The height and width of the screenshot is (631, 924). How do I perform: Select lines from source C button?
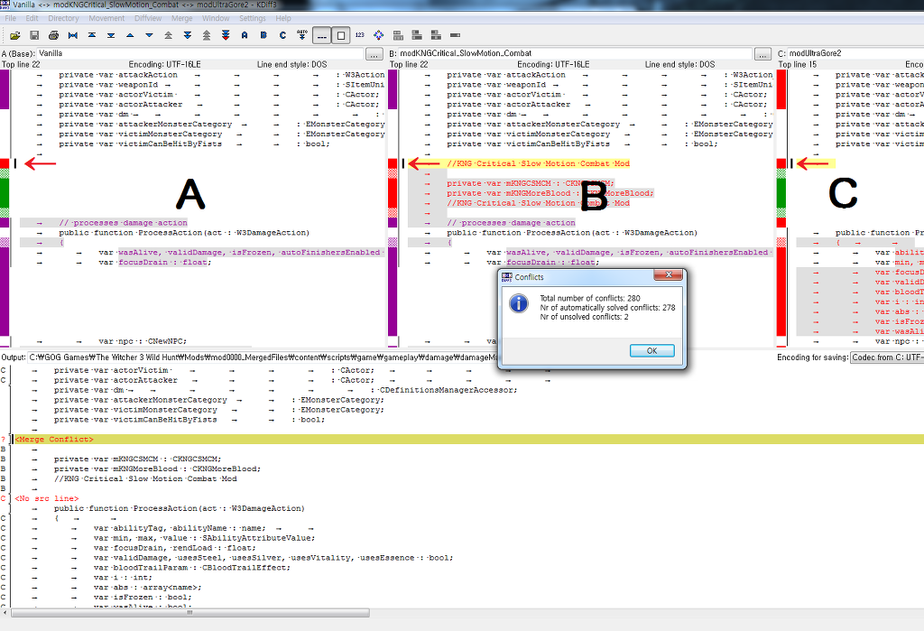(282, 35)
